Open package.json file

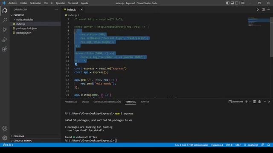coord(35,33)
